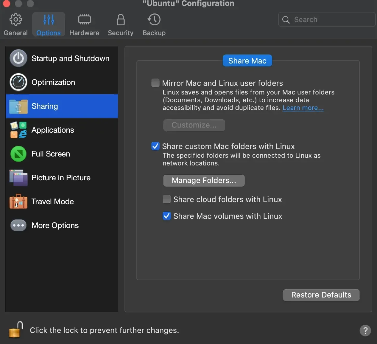Viewport: 377px width, 344px height.
Task: Switch to the Hardware tab
Action: [x=84, y=25]
